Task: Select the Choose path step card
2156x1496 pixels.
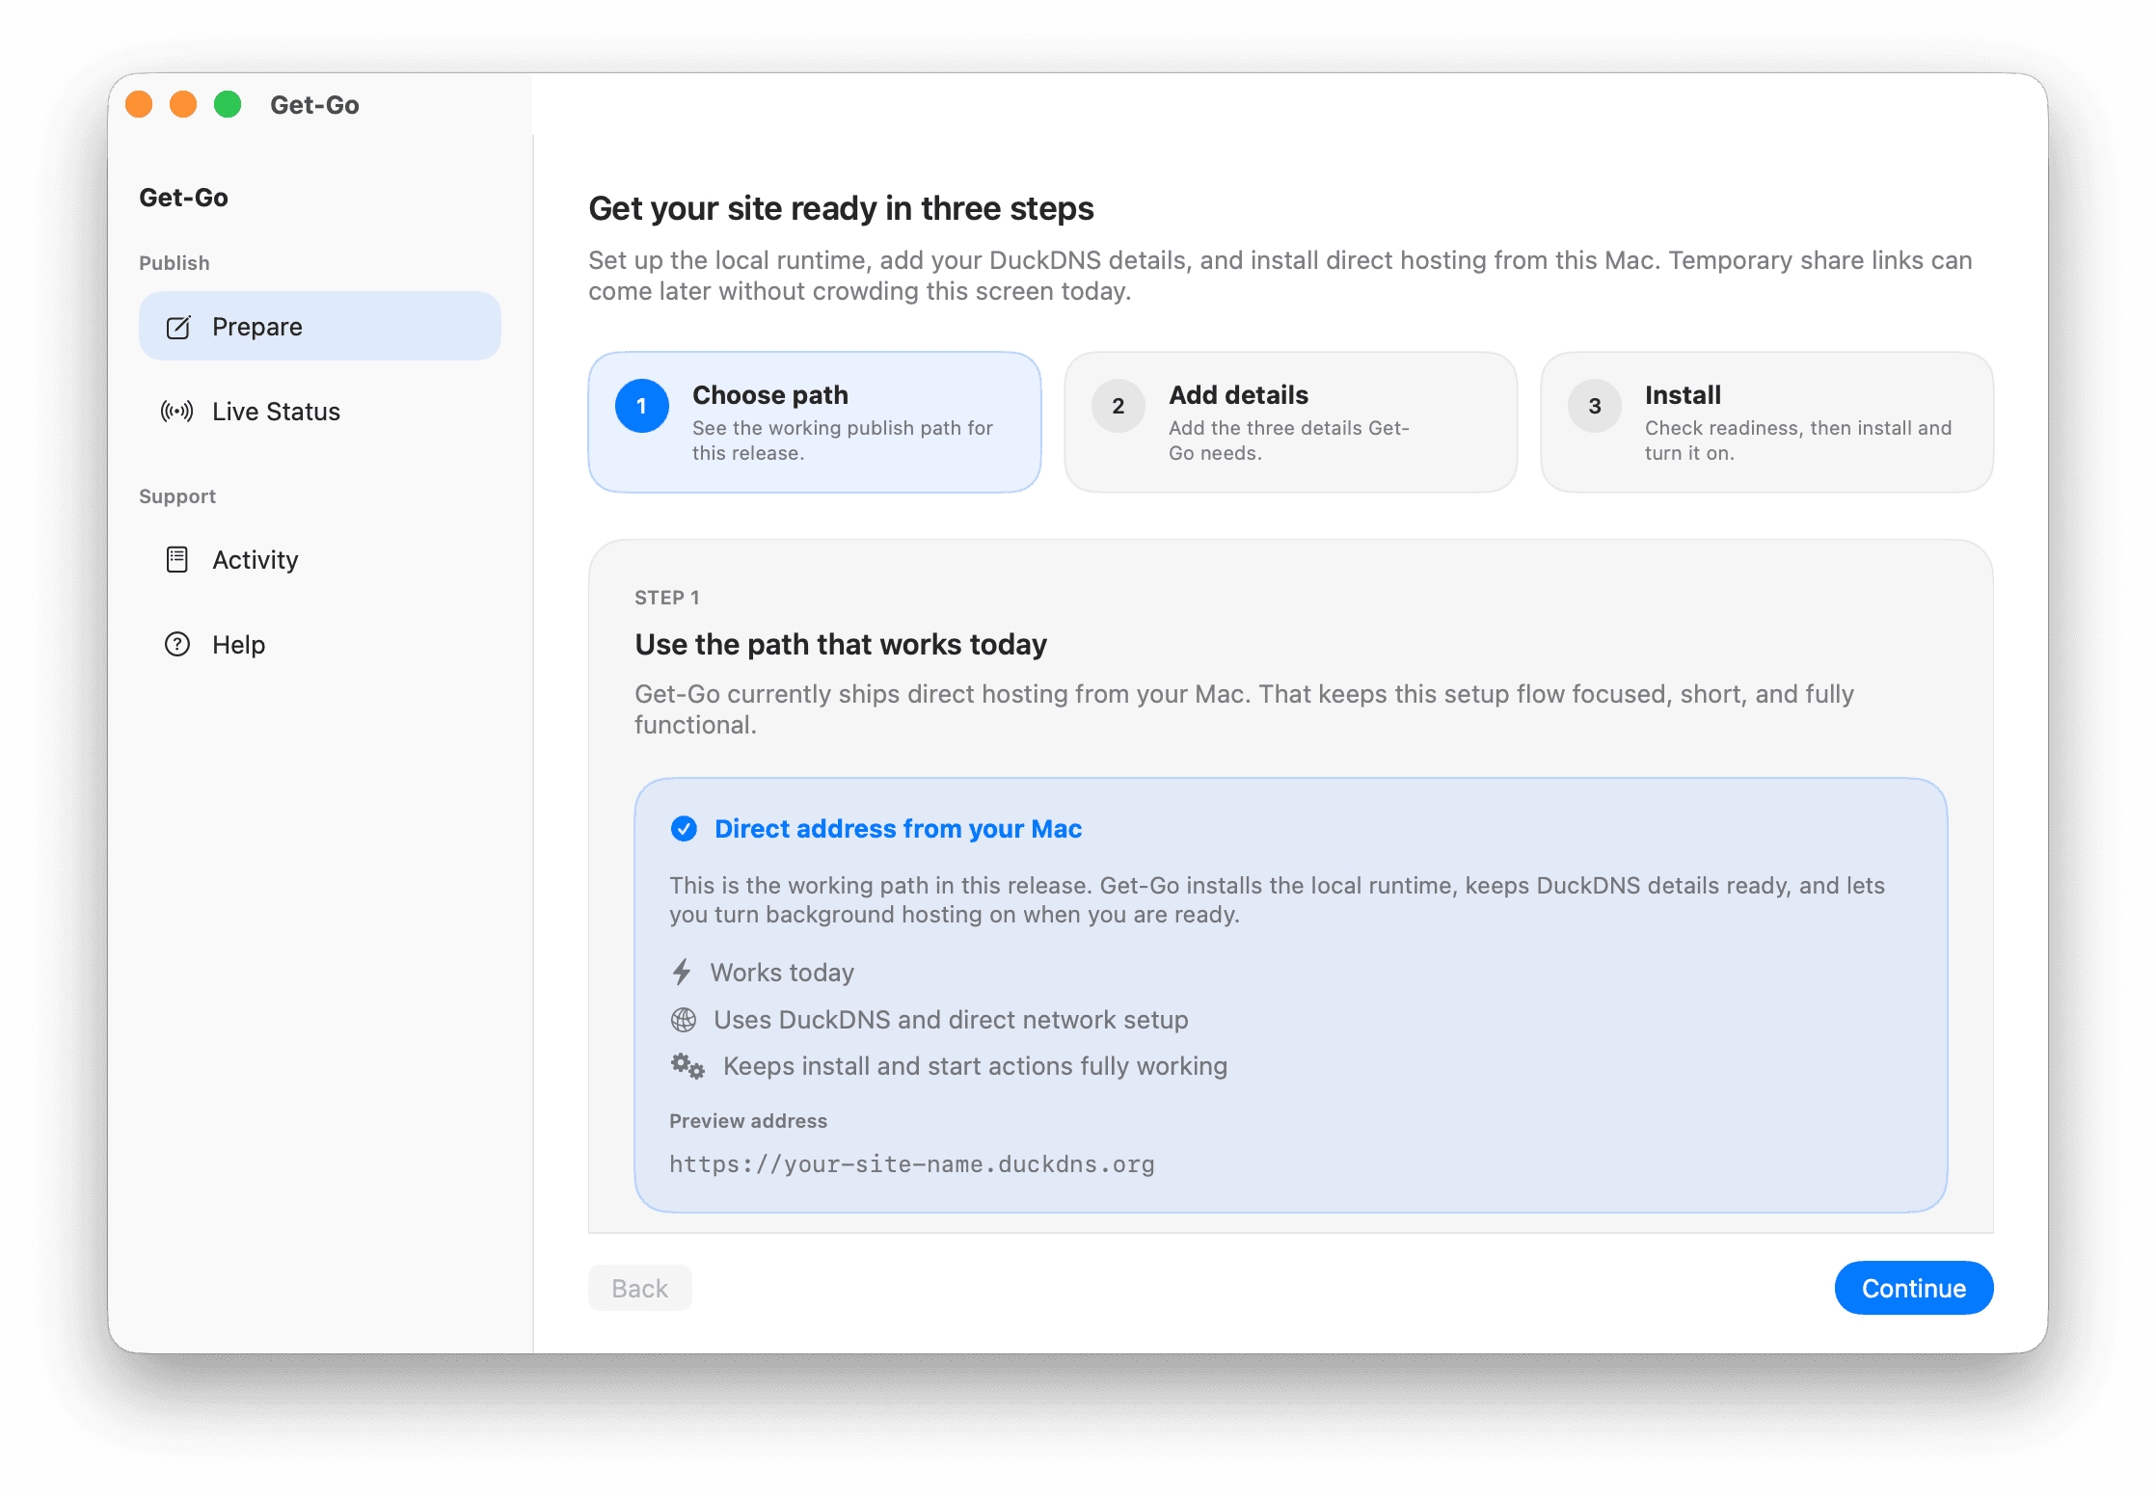Action: click(x=815, y=422)
